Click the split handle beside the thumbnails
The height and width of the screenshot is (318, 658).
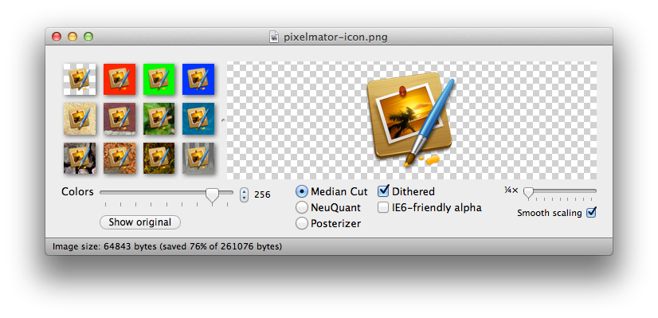coord(223,120)
